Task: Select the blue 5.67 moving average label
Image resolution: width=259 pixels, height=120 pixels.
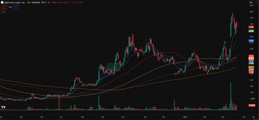Action: [x=251, y=41]
